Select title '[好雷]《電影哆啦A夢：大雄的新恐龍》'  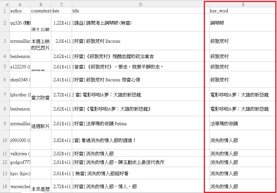click(x=141, y=108)
